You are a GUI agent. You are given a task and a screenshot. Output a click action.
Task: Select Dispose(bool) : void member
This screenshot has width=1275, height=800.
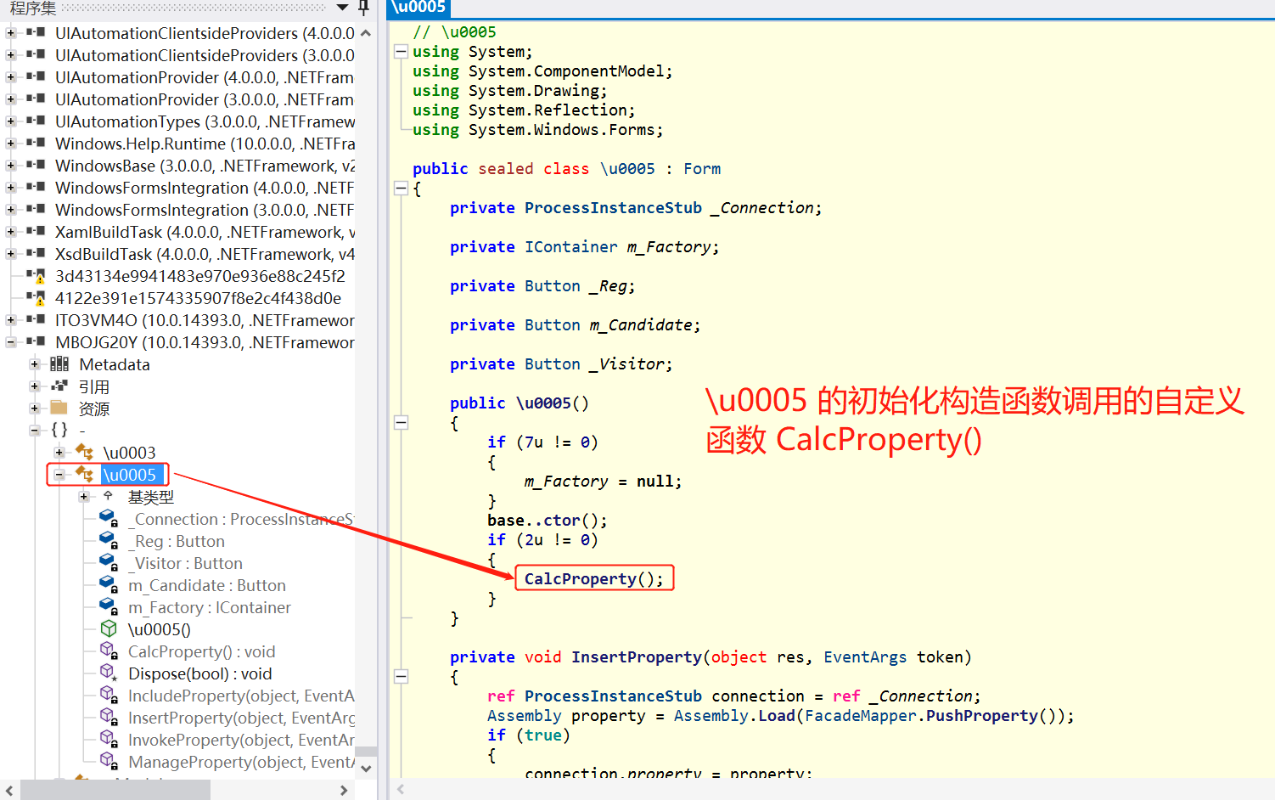[199, 673]
